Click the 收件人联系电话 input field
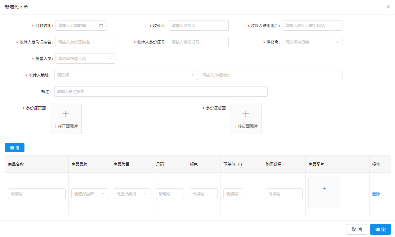Viewport: 395px width, 237px height. (x=312, y=25)
